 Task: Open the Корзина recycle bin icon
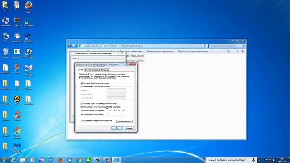(5, 53)
